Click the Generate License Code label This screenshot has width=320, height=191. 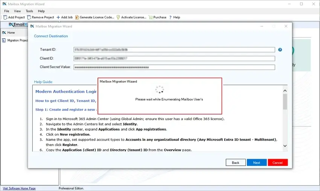(x=97, y=17)
